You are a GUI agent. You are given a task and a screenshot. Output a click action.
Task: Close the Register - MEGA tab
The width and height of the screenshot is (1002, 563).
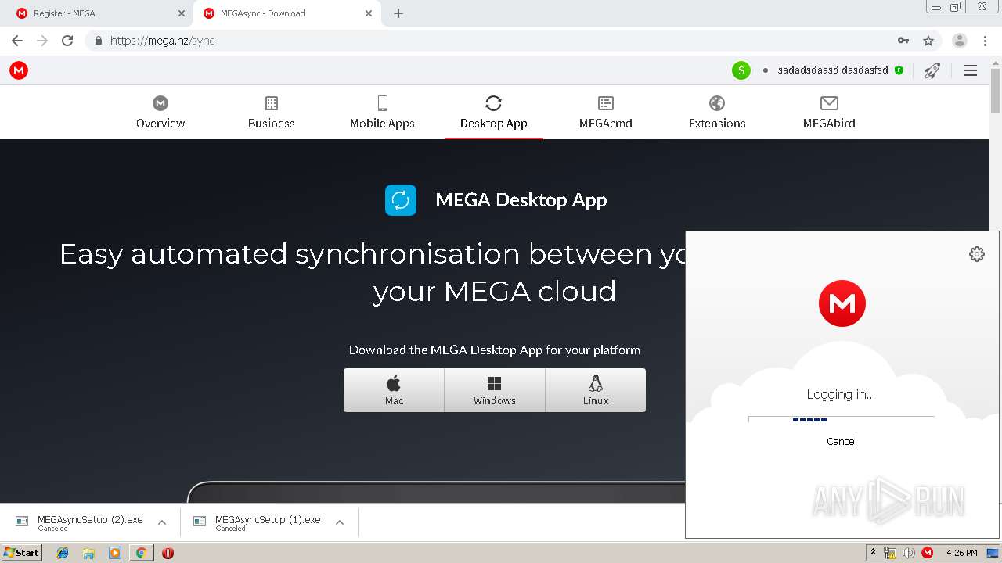point(182,13)
